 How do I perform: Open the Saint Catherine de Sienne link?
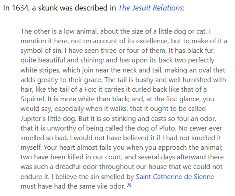click(175, 177)
